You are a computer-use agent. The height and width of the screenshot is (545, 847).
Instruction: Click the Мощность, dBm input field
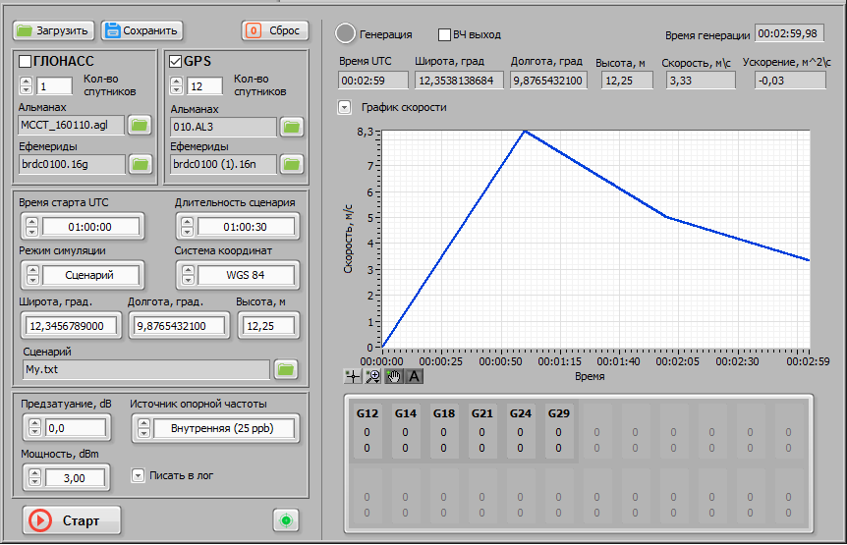coord(76,478)
